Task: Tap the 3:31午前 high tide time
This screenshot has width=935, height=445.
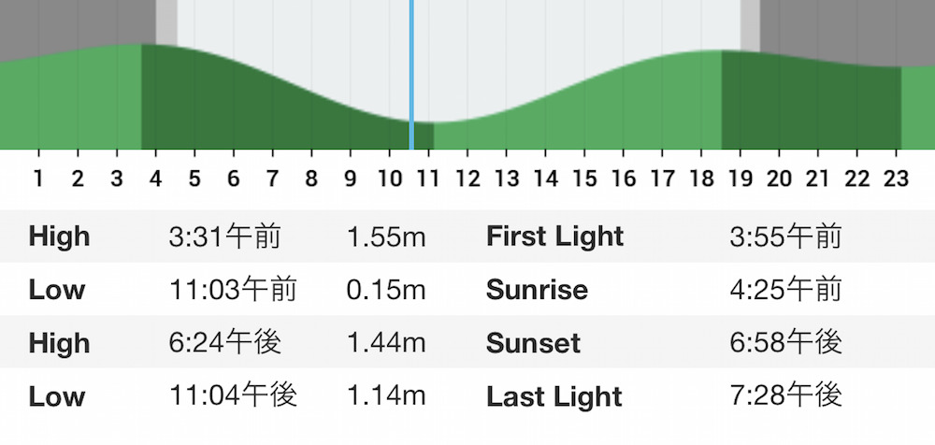Action: coord(224,237)
